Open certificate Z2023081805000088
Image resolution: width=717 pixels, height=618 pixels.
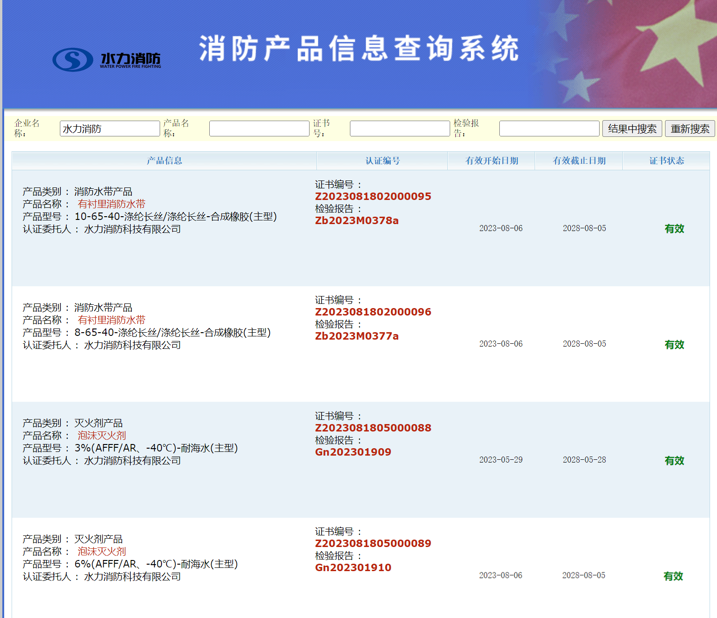373,428
